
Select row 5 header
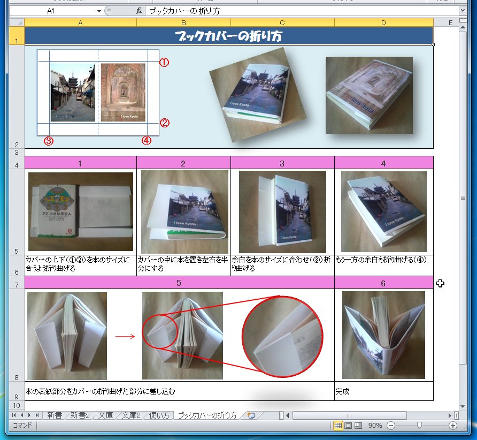pyautogui.click(x=17, y=212)
